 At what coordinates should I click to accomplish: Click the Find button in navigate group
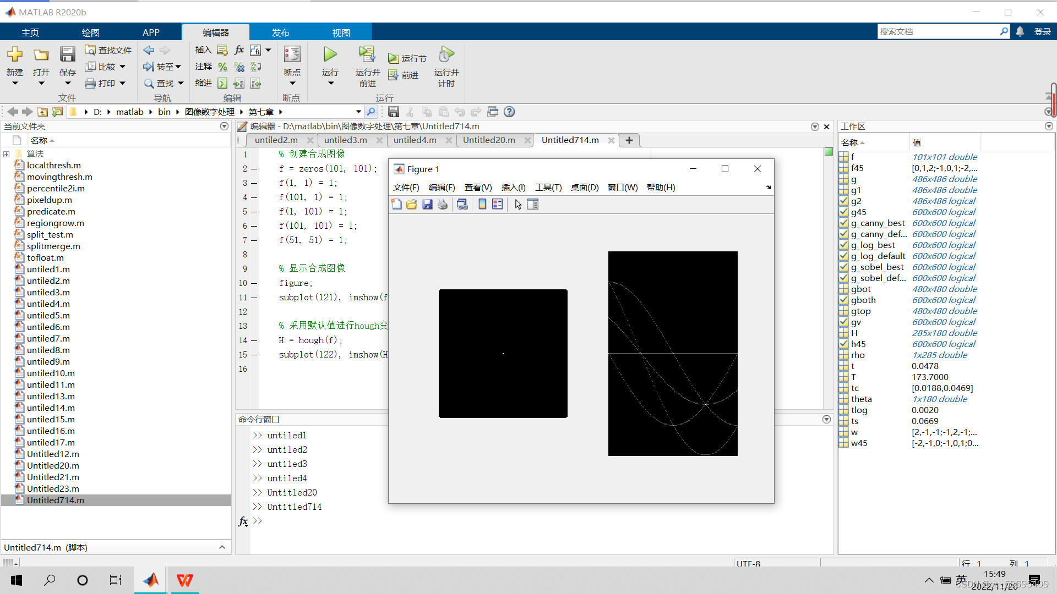click(x=164, y=83)
